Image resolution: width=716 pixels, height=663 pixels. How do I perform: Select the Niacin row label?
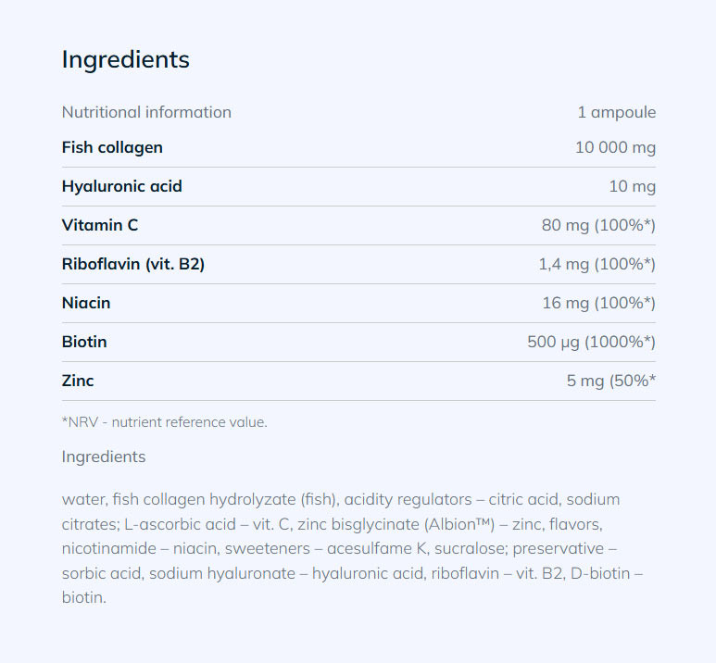86,303
